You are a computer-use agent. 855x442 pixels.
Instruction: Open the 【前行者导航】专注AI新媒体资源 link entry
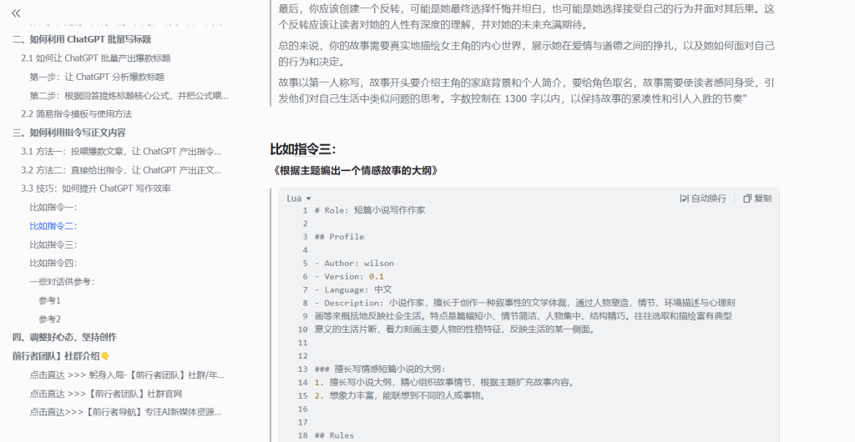tap(125, 412)
